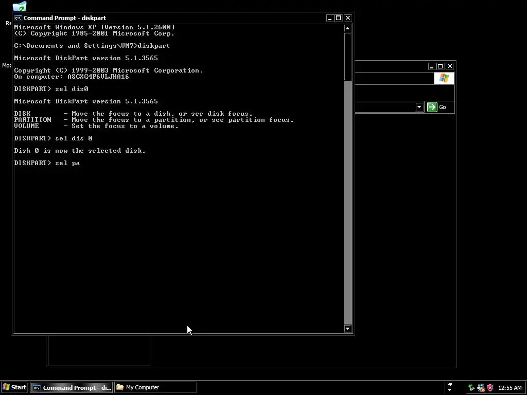Switch to the Command Prompt taskbar button
Viewport: 527px width, 395px height.
72,388
